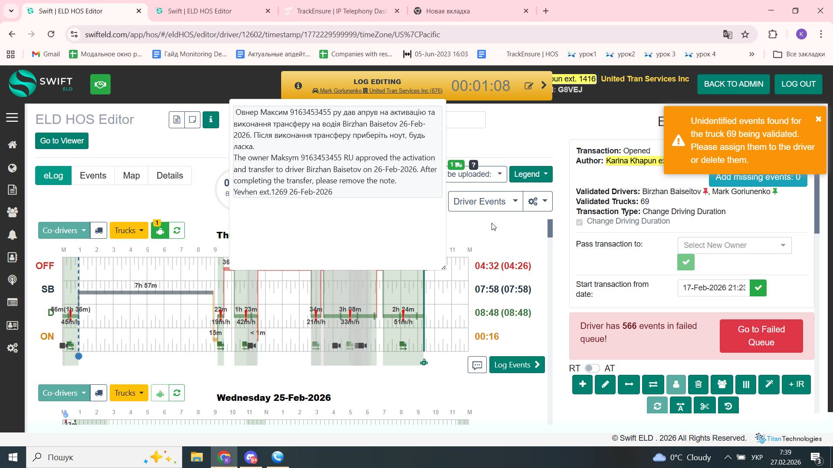Click the Start transaction from date field

click(x=713, y=288)
